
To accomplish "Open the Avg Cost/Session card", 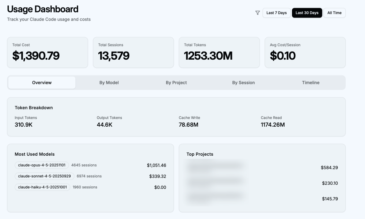I will (305, 52).
